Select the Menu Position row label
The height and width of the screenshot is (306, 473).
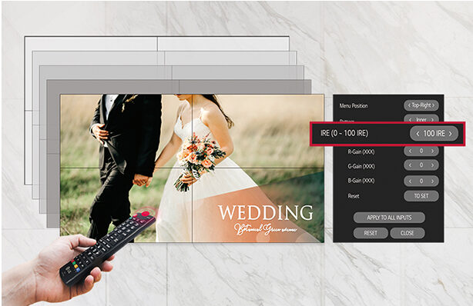354,105
